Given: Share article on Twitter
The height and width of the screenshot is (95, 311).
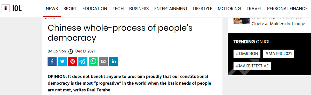Looking at the screenshot, I should pos(62,61).
